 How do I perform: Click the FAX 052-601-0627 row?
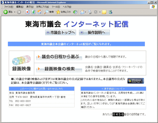pos(42,105)
